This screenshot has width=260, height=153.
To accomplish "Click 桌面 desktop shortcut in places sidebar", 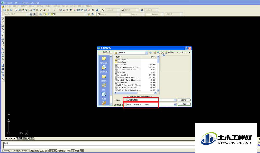I will 104,96.
